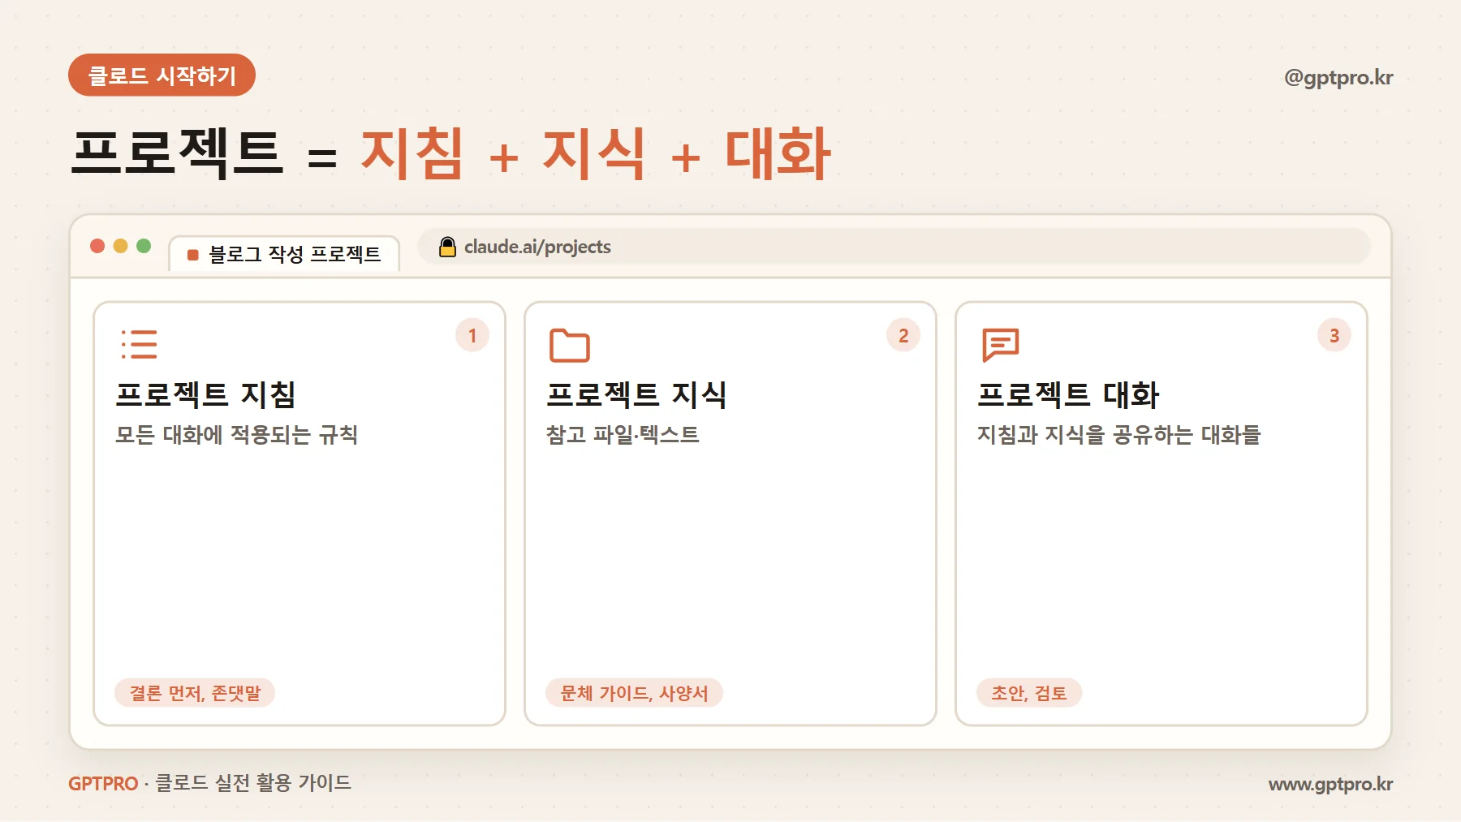Minimize the window with the yellow dot
Screen dimensions: 1461x822
120,246
